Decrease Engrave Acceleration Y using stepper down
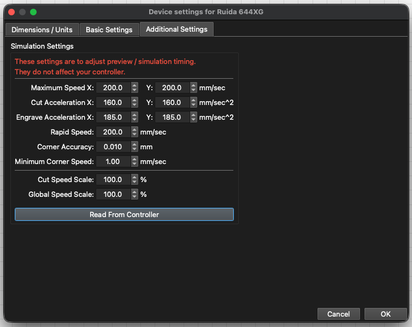The image size is (412, 327). click(x=193, y=119)
